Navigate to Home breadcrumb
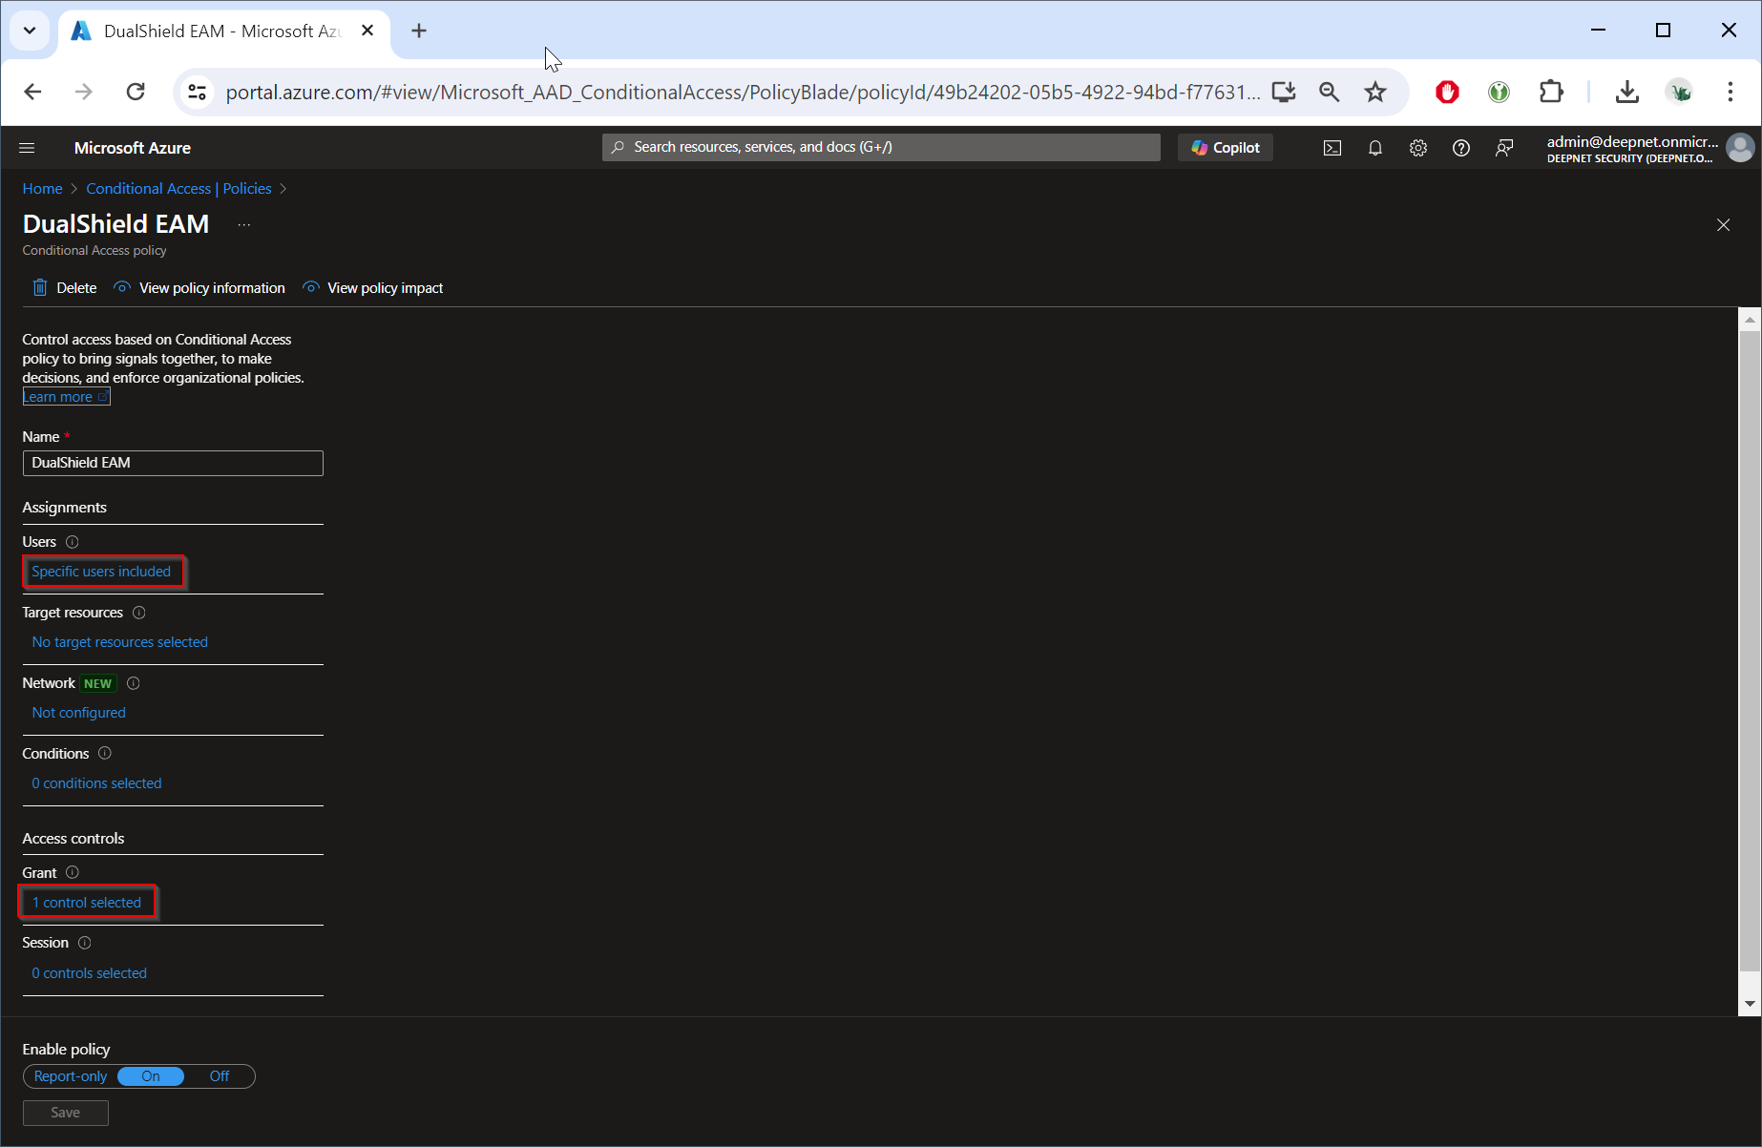Image resolution: width=1762 pixels, height=1147 pixels. coord(42,189)
